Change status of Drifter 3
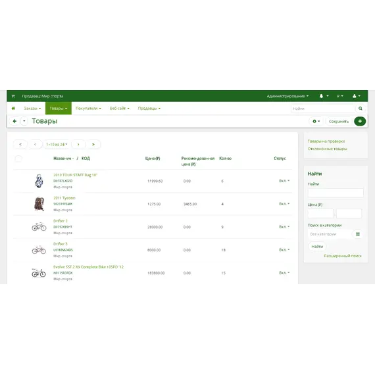The height and width of the screenshot is (375, 375). tap(284, 250)
